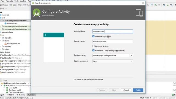Close the New Android Activity dialog
Screen dimensions: 176x99
click(x=143, y=3)
